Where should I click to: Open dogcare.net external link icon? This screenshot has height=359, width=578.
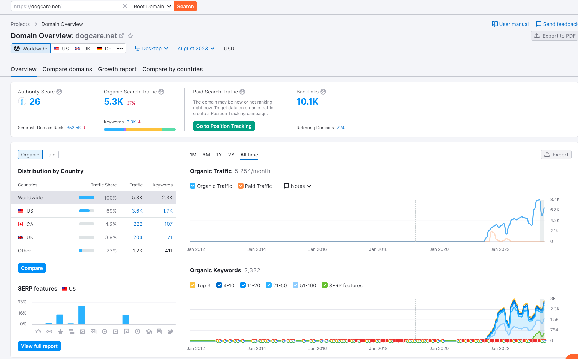[122, 35]
